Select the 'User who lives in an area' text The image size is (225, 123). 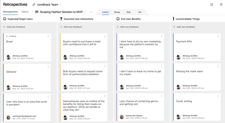tap(27, 103)
